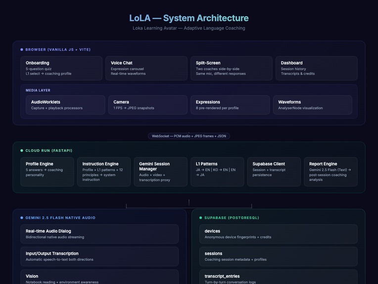The image size is (378, 284).
Task: Select the Split-Screen card
Action: coord(232,68)
